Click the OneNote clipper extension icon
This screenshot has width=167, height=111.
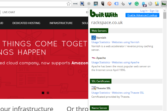click(x=82, y=4)
